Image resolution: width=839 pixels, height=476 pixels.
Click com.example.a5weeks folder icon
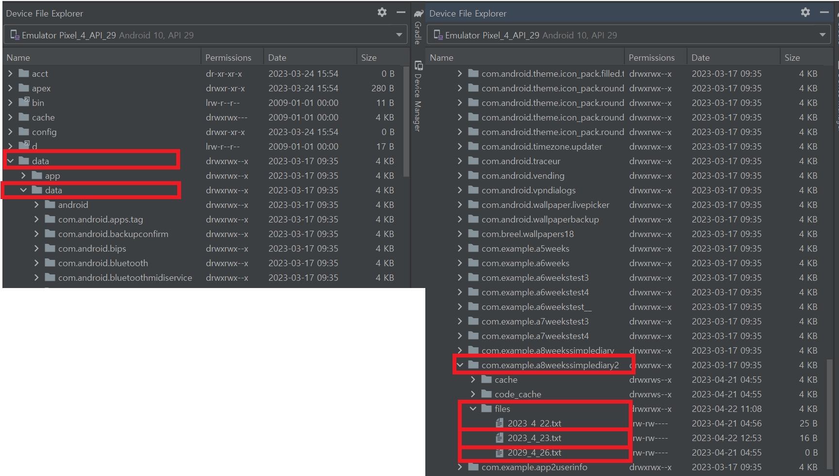(x=473, y=248)
